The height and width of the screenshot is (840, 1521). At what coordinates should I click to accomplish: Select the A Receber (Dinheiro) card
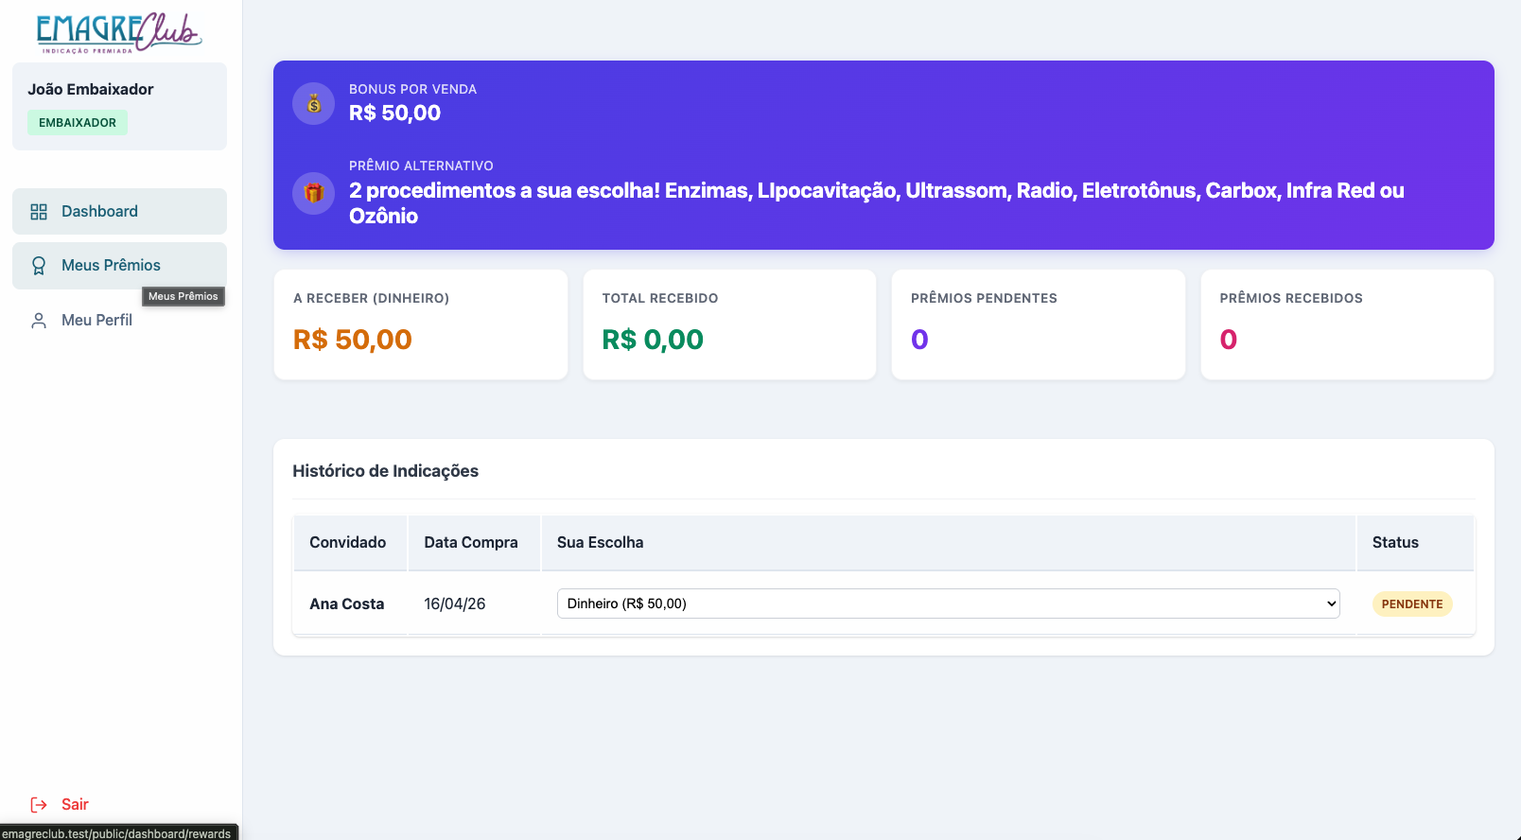tap(420, 324)
